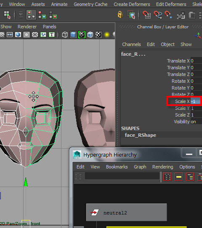
Task: Enable select by object type mode
Action: pos(42,15)
